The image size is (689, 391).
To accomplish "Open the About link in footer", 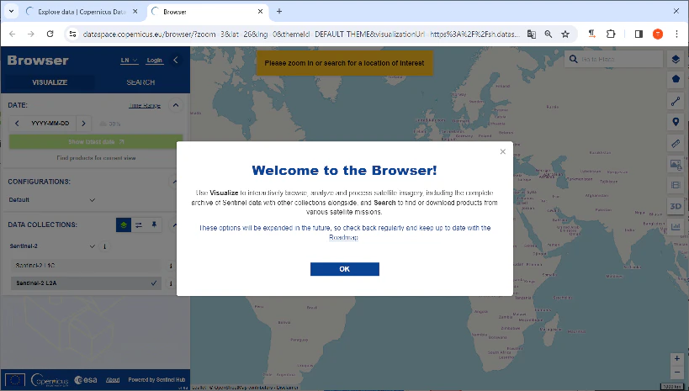I will pos(113,379).
